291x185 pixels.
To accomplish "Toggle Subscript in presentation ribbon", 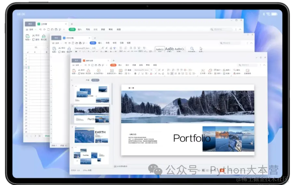I will [x=159, y=73].
